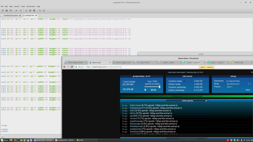Go back in Chromium browser
Image resolution: width=253 pixels, height=142 pixels.
point(64,67)
